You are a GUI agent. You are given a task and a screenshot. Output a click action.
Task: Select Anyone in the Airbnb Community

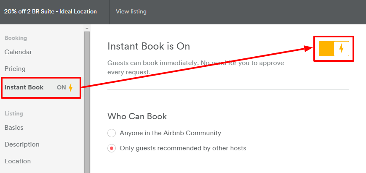point(112,133)
